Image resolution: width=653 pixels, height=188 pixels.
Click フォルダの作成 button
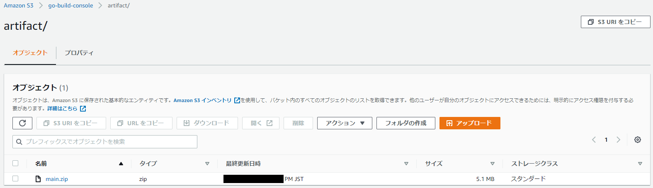[405, 123]
